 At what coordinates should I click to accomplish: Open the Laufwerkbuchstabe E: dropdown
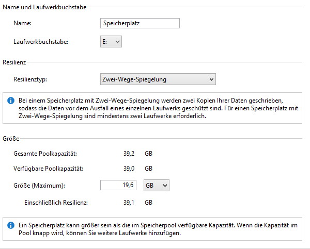(x=111, y=42)
